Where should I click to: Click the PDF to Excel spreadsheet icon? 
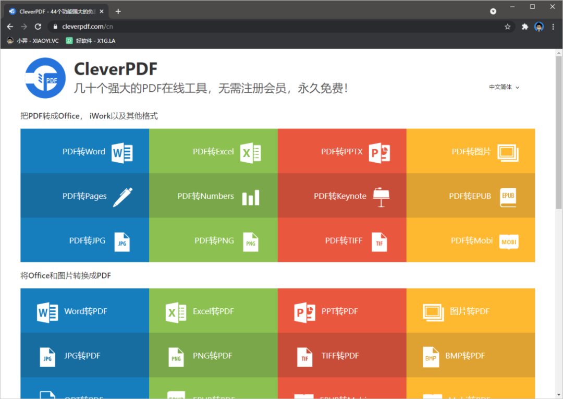(250, 152)
